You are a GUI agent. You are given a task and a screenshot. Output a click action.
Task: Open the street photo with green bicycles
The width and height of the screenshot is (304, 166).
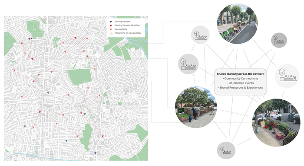point(238,24)
